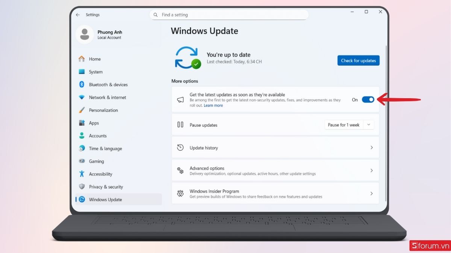Image resolution: width=451 pixels, height=253 pixels.
Task: Click the Bluetooth & devices icon
Action: click(82, 84)
